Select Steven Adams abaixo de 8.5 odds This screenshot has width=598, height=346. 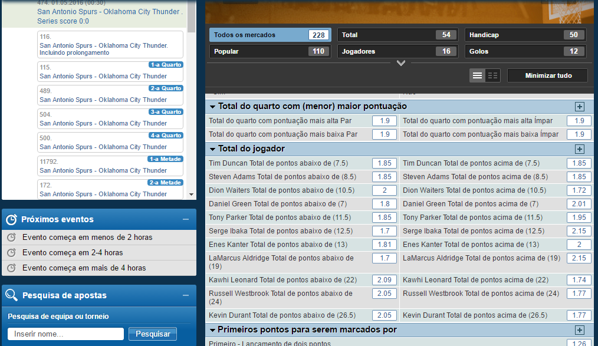pyautogui.click(x=385, y=177)
